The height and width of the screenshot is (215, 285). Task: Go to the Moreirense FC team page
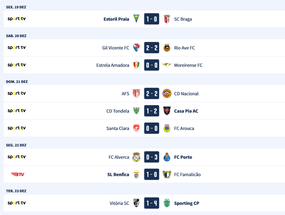point(188,65)
